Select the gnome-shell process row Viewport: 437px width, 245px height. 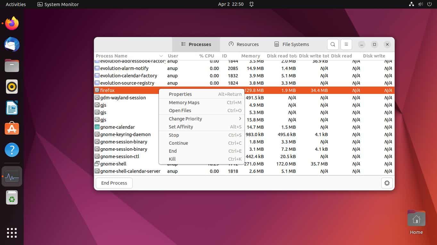pos(113,164)
